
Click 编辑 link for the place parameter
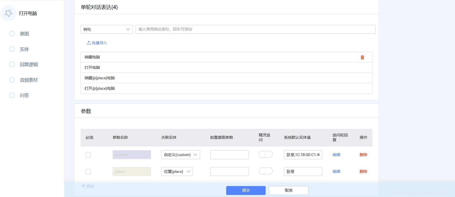pos(336,172)
